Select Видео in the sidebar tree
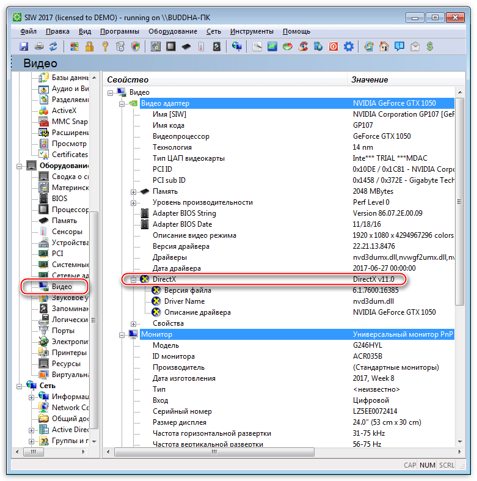This screenshot has width=477, height=481. pyautogui.click(x=62, y=287)
